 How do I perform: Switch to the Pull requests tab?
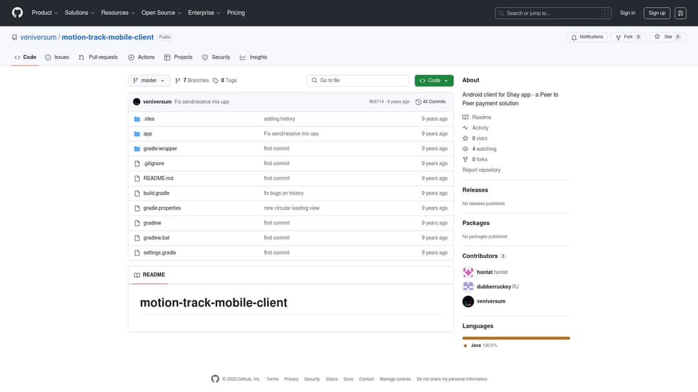tap(98, 57)
